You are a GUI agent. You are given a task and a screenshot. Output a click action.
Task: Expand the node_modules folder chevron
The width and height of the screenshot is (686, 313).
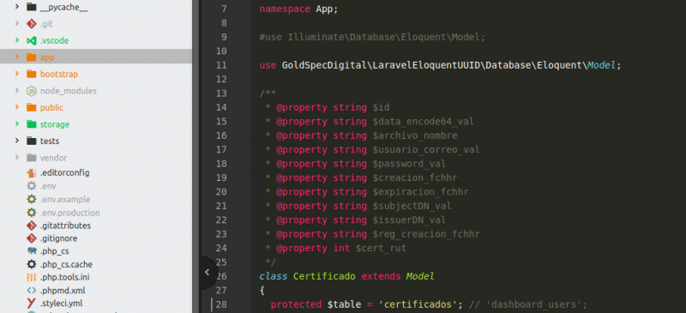coord(16,91)
